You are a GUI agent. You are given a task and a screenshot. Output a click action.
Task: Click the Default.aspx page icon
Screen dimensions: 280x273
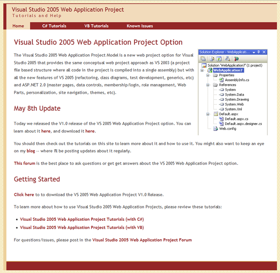(216, 114)
